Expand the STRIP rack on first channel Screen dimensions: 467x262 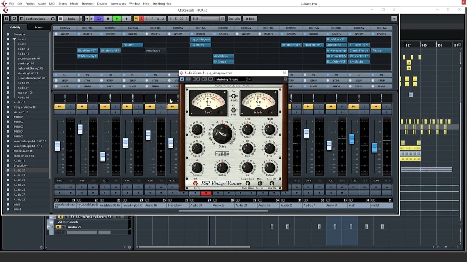pos(65,81)
